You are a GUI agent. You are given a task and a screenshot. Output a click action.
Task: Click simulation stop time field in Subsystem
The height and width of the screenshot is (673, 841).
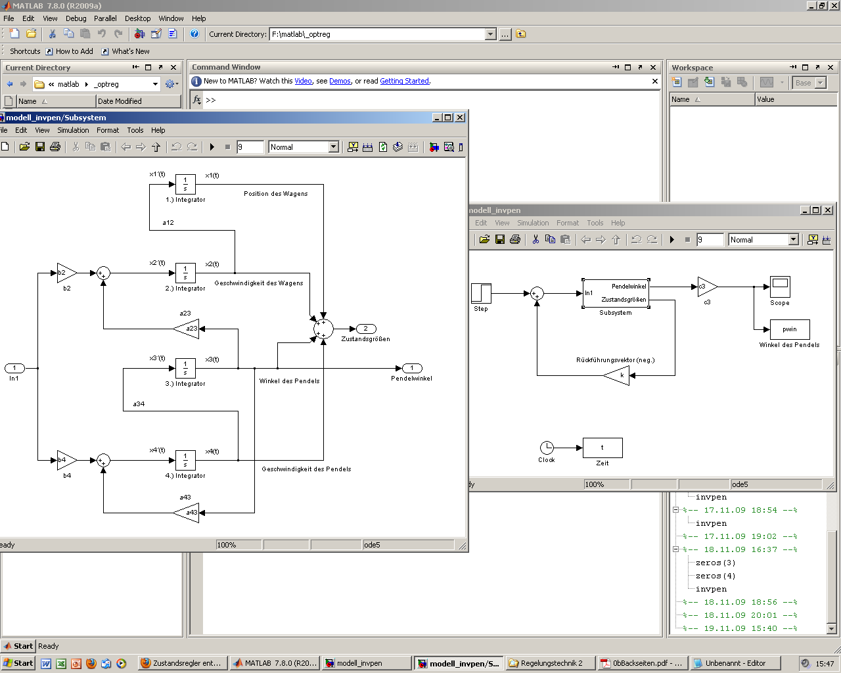250,147
